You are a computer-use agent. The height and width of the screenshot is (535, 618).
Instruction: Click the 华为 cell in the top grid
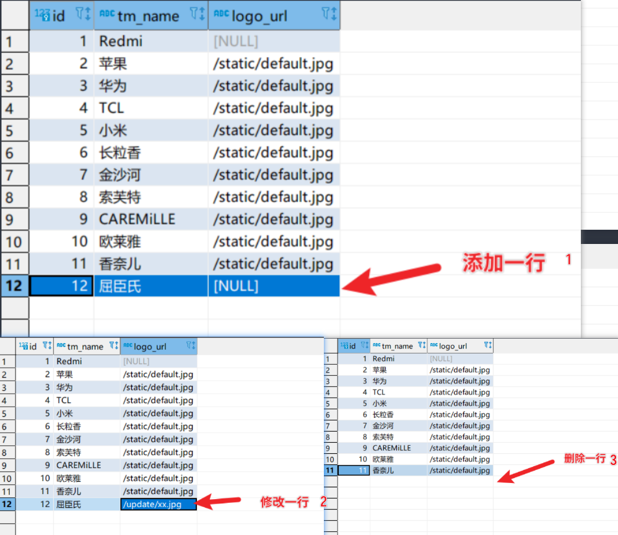(151, 85)
